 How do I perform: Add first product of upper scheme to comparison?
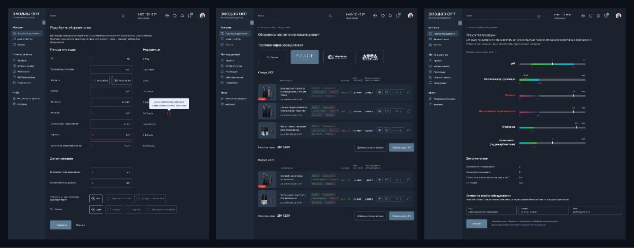pyautogui.click(x=379, y=92)
